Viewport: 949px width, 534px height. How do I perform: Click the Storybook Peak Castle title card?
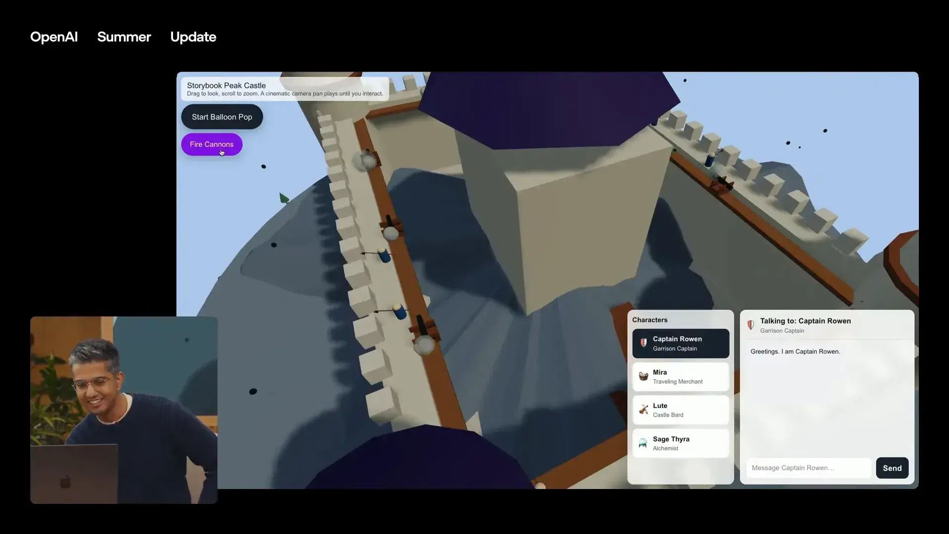(x=285, y=89)
